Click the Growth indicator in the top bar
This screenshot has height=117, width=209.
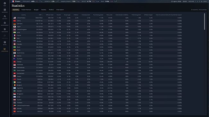[x=51, y=2]
